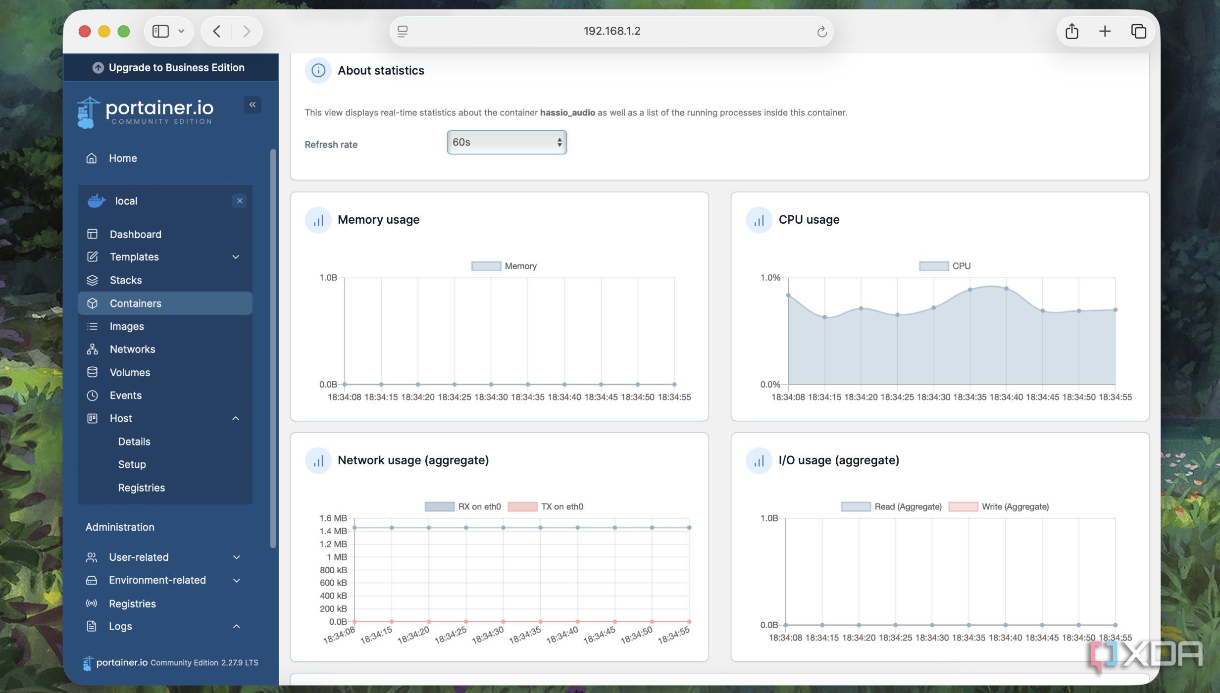Reload the page in Safari
The height and width of the screenshot is (693, 1220).
(x=822, y=31)
